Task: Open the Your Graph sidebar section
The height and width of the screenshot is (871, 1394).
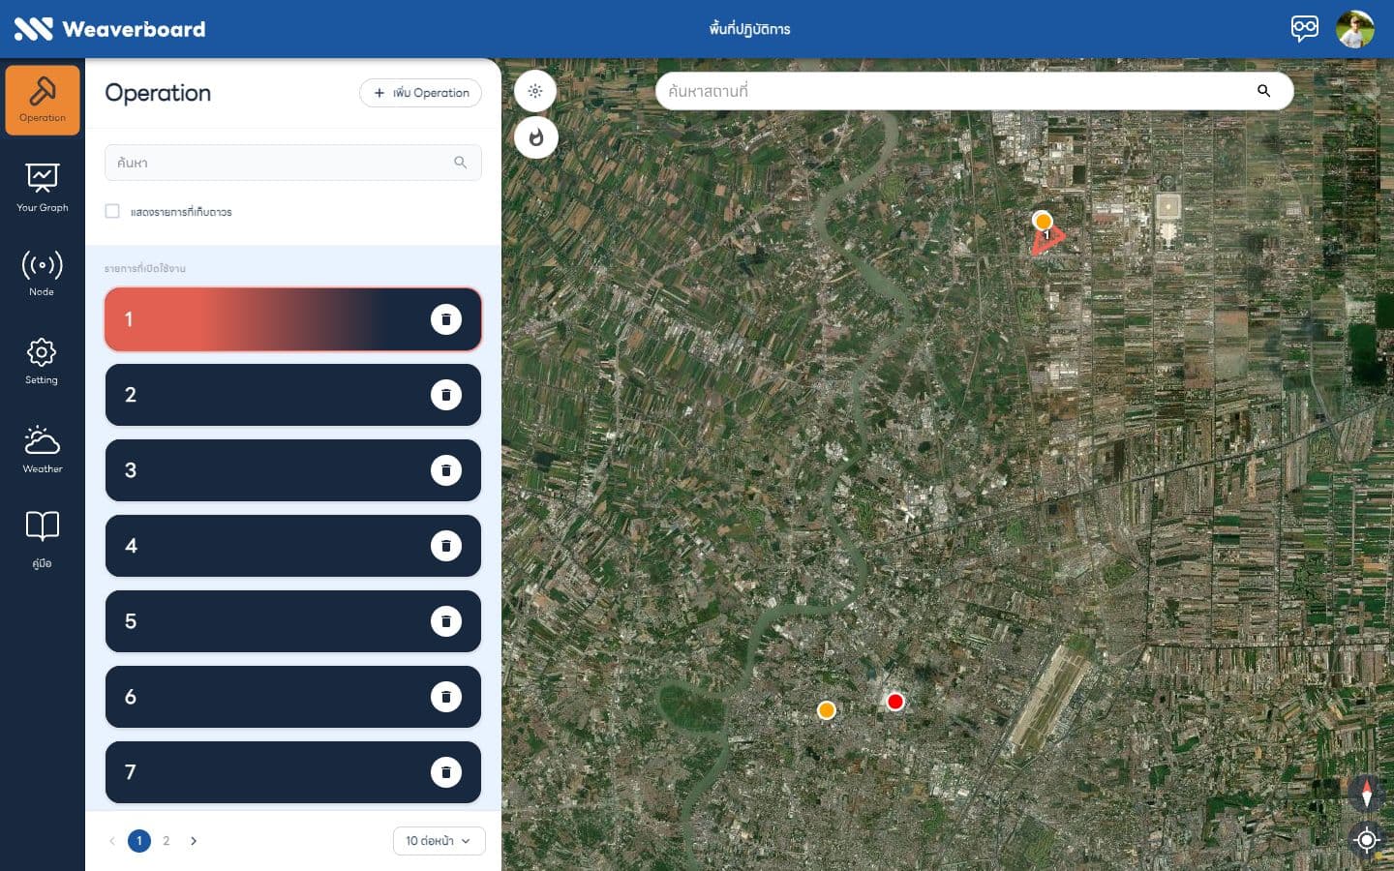Action: pyautogui.click(x=43, y=188)
